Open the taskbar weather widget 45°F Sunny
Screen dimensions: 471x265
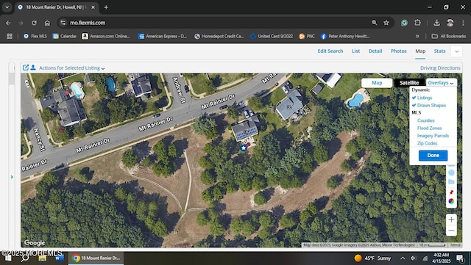click(x=372, y=258)
